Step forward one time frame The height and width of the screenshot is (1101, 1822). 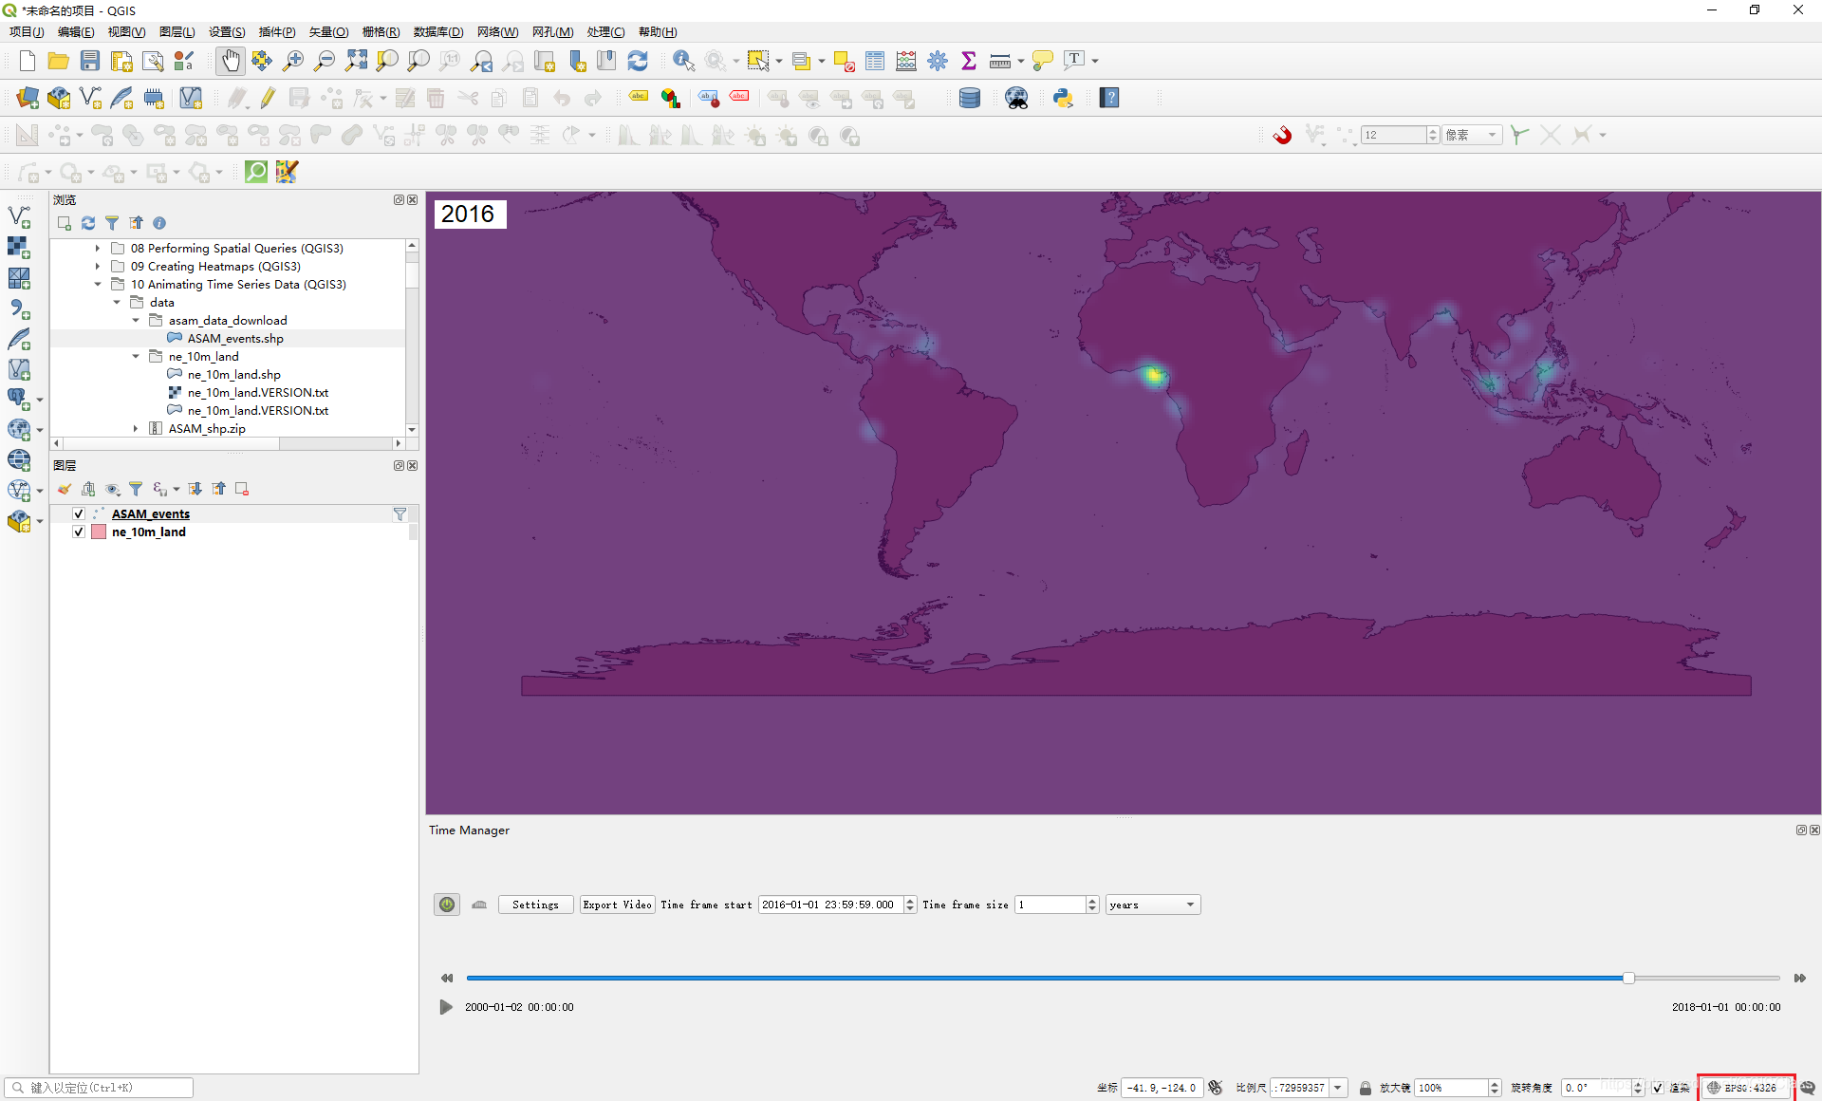[x=1799, y=978]
